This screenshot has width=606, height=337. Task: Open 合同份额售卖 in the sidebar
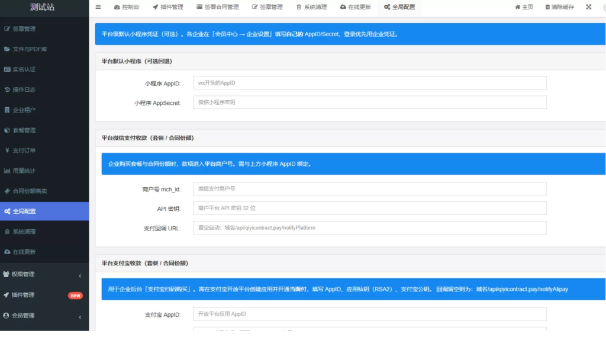(x=44, y=191)
